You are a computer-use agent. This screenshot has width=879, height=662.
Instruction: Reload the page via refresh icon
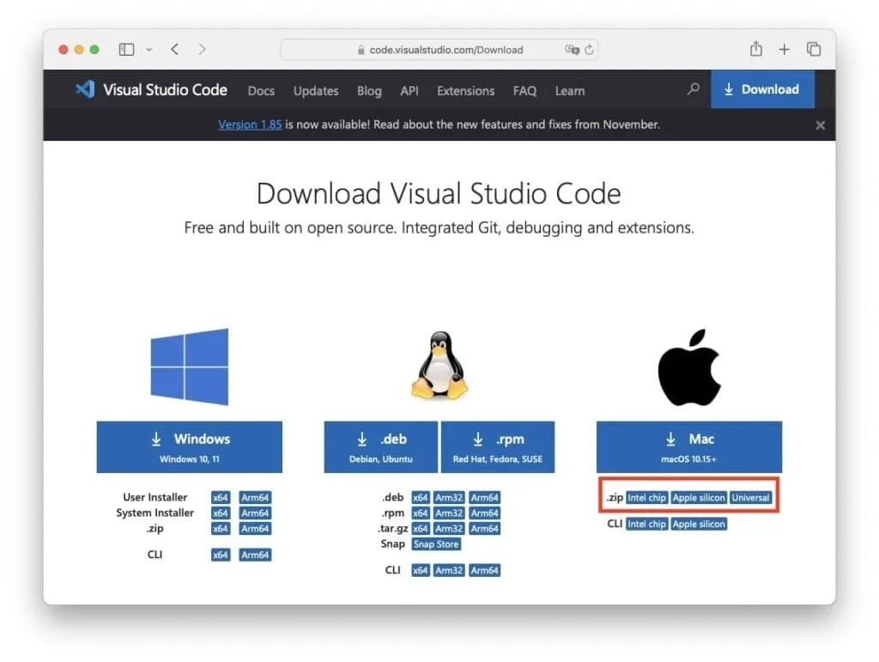(x=590, y=50)
